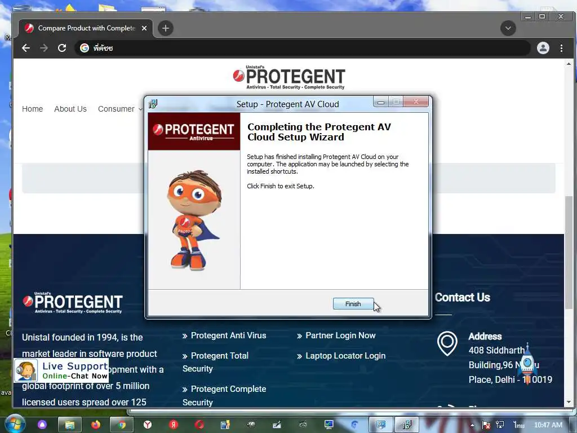Open Windows Explorer from taskbar
Image resolution: width=577 pixels, height=433 pixels.
(69, 425)
